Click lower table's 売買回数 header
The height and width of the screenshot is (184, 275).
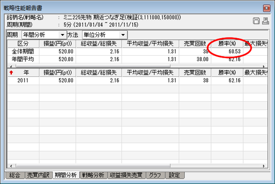pos(195,73)
